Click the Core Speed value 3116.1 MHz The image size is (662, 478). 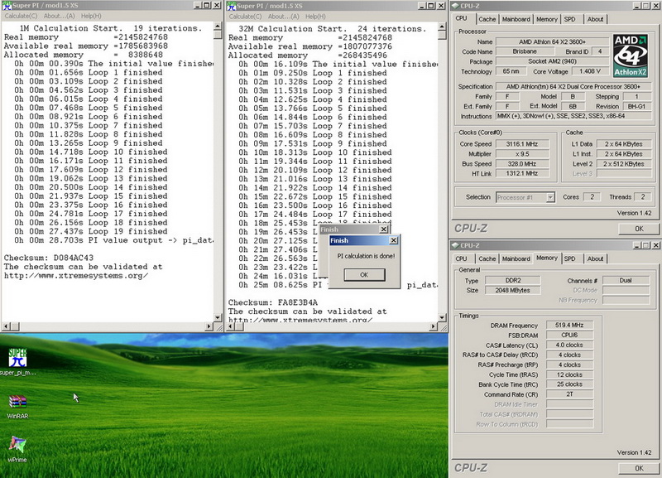[x=522, y=143]
